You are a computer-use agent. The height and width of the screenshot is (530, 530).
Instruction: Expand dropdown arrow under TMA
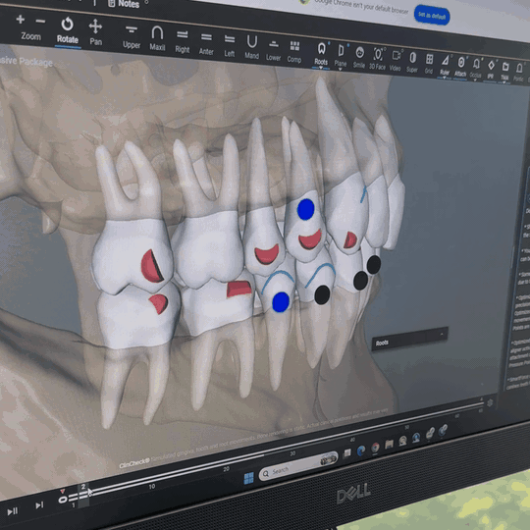click(x=504, y=82)
